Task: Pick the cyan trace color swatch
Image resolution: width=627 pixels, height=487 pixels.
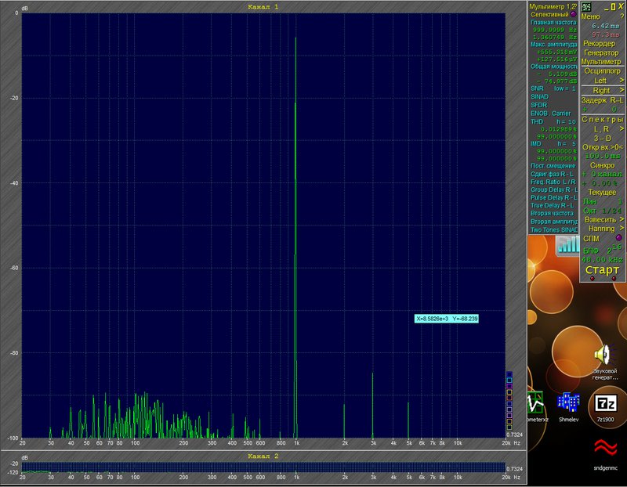Action: coord(509,381)
